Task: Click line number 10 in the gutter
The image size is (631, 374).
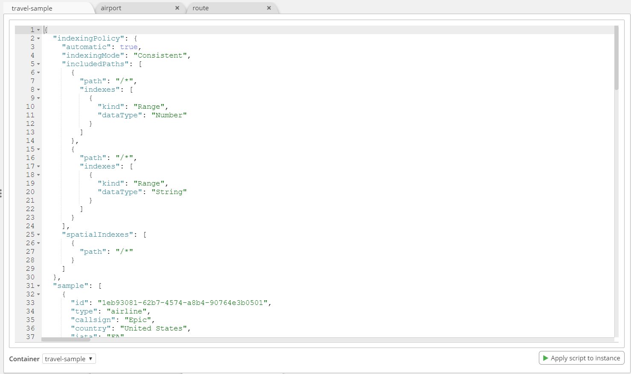Action: [30, 106]
